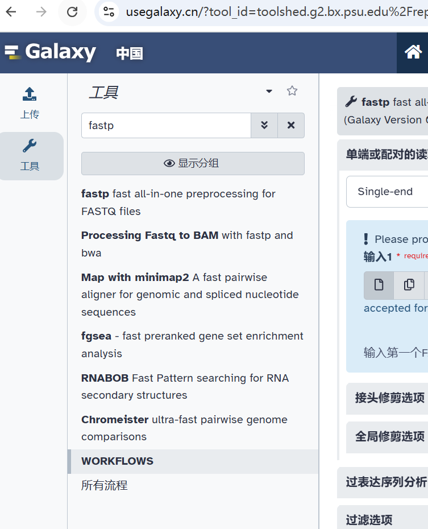Open fgsea gene set enrichment tool

pyautogui.click(x=192, y=345)
